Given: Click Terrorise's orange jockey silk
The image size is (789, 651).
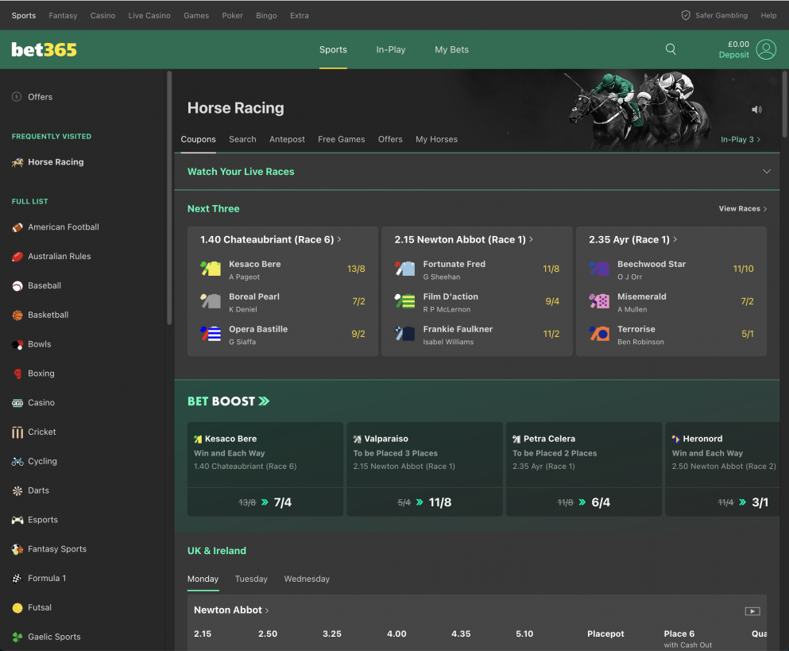Looking at the screenshot, I should [599, 333].
